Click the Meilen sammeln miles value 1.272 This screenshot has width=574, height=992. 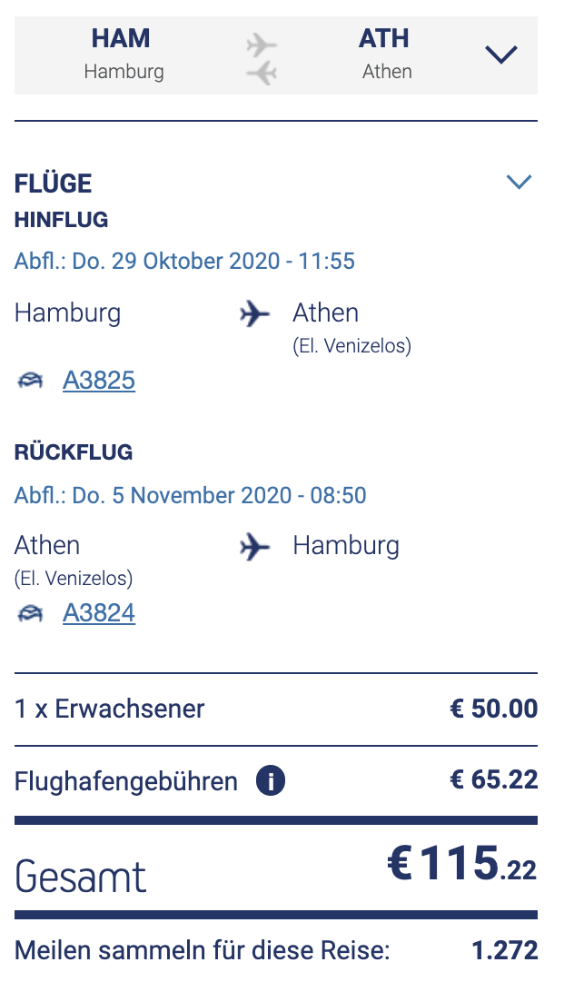(504, 951)
